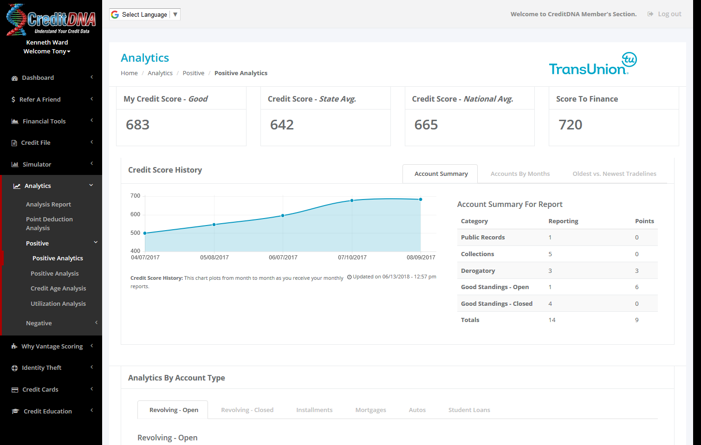The width and height of the screenshot is (701, 445).
Task: Expand the Negative submenu chevron
Action: [x=97, y=322]
